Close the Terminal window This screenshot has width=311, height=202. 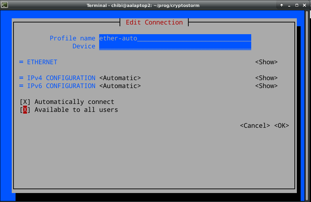click(x=304, y=5)
